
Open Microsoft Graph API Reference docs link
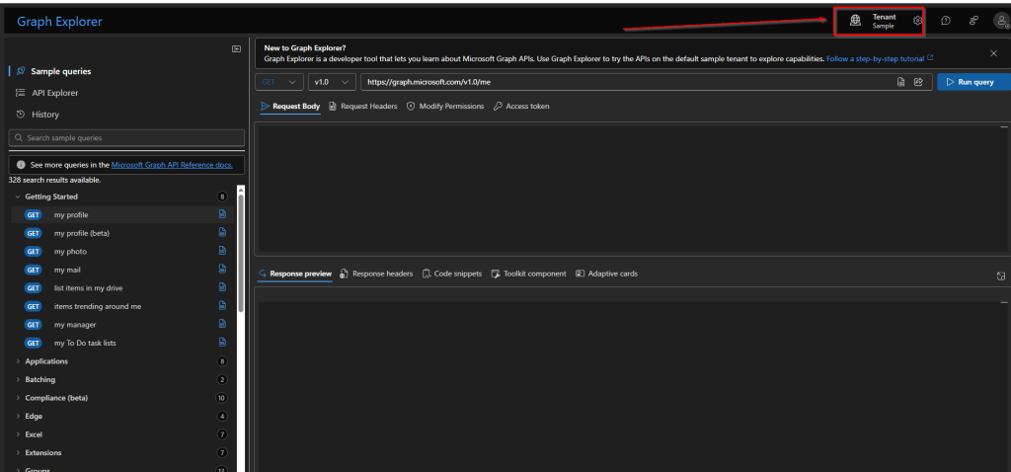pos(172,165)
